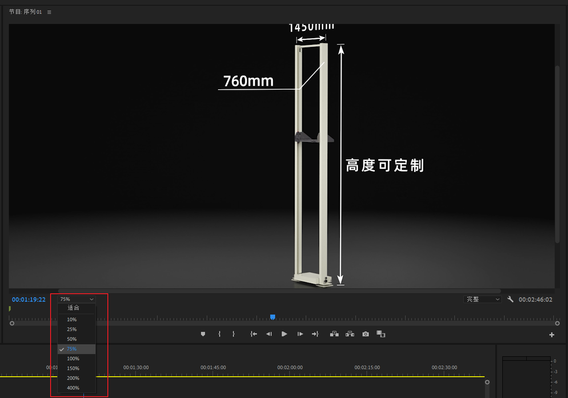
Task: Click the Lift icon
Action: (x=334, y=334)
